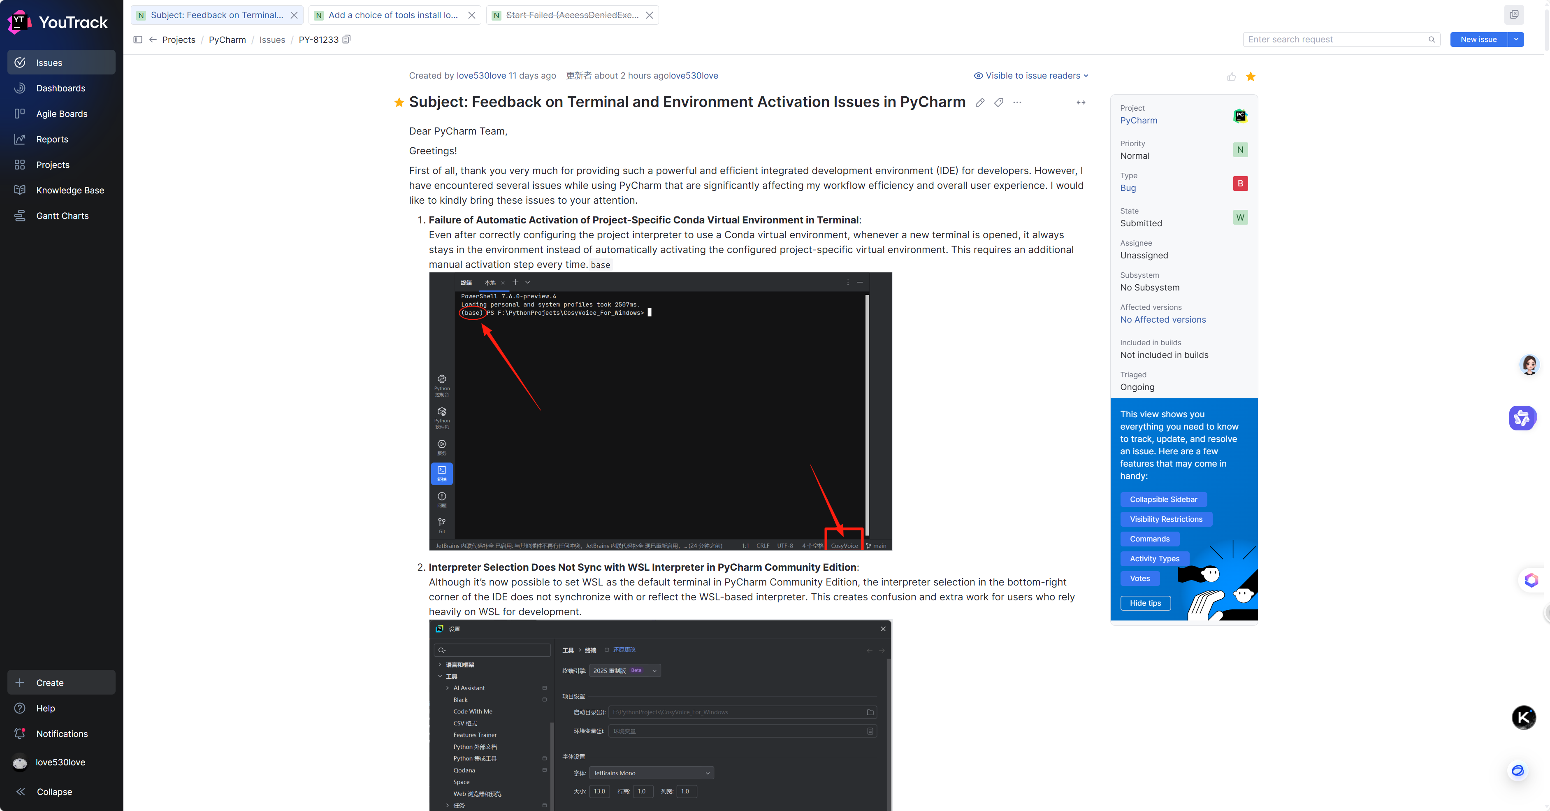The width and height of the screenshot is (1550, 811).
Task: Open Knowledge Base in sidebar
Action: (x=70, y=190)
